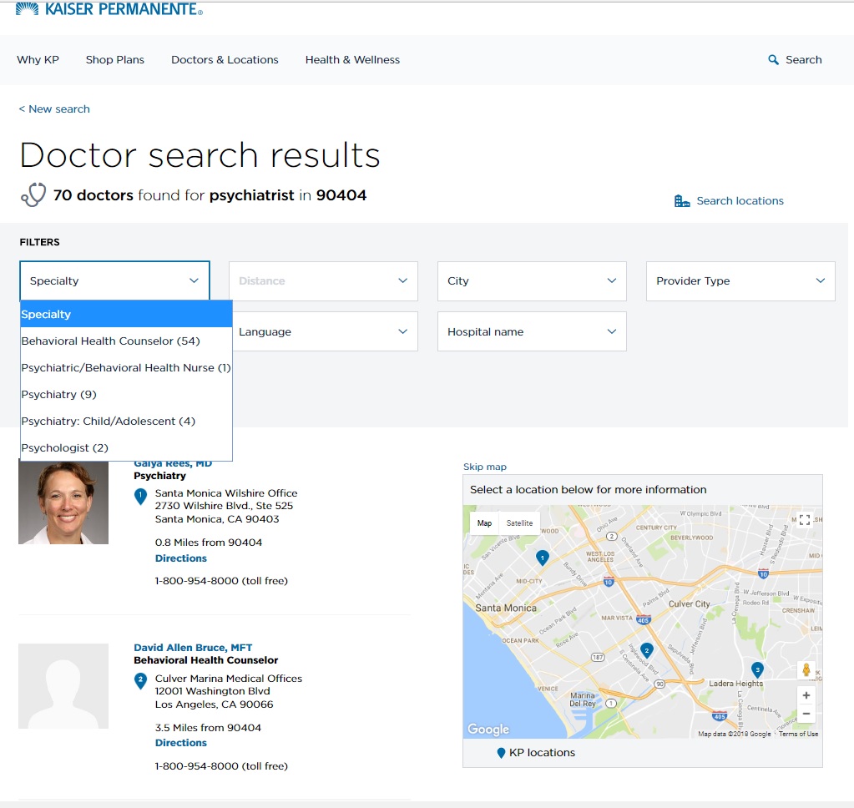The width and height of the screenshot is (854, 808).
Task: Select Psychiatry: Child/Adolescent (4)
Action: [x=126, y=421]
